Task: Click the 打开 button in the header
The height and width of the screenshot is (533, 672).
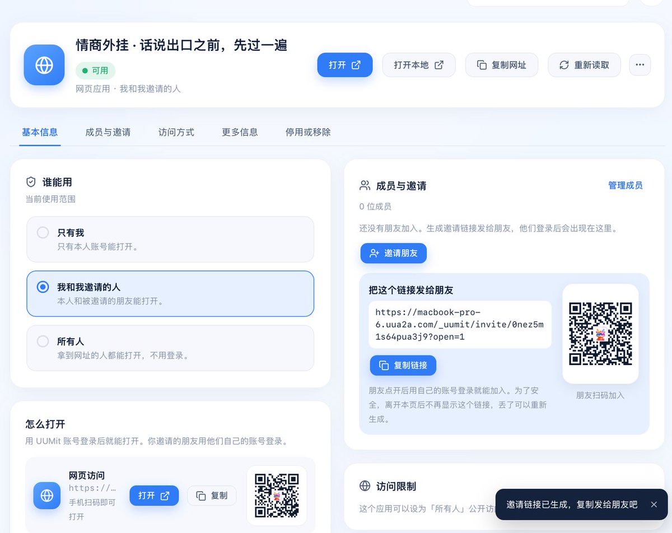Action: 344,65
